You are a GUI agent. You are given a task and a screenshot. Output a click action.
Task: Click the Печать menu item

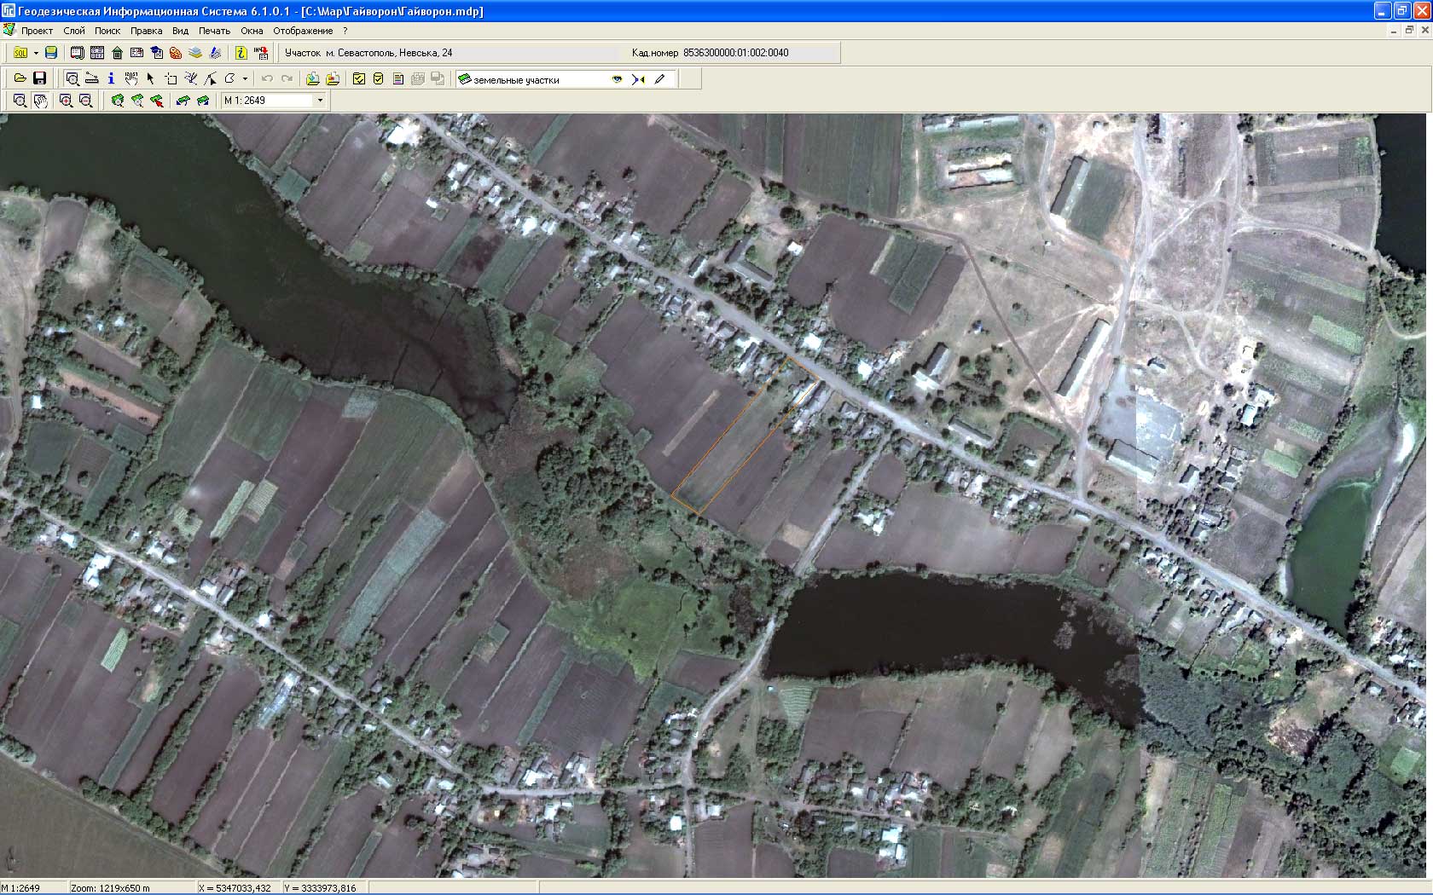[214, 31]
